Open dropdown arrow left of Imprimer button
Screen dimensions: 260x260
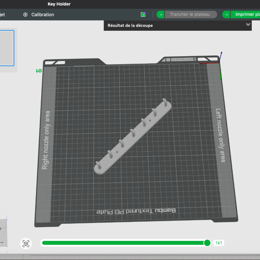click(x=226, y=15)
